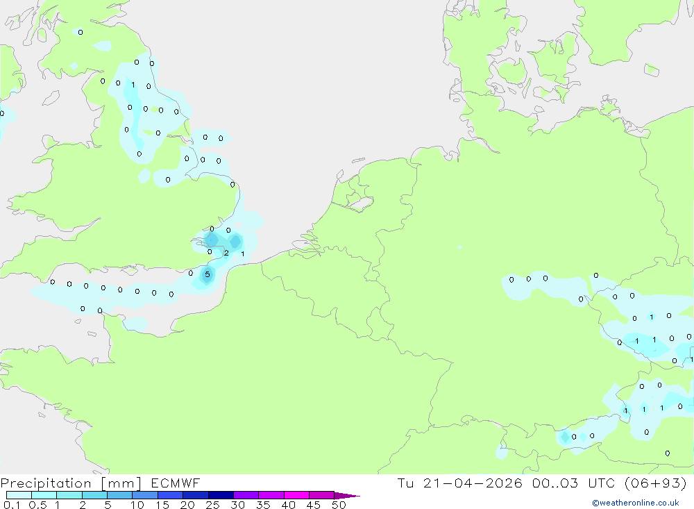This screenshot has width=694, height=509.
Task: Click the '10' legend scale label
Action: (137, 505)
